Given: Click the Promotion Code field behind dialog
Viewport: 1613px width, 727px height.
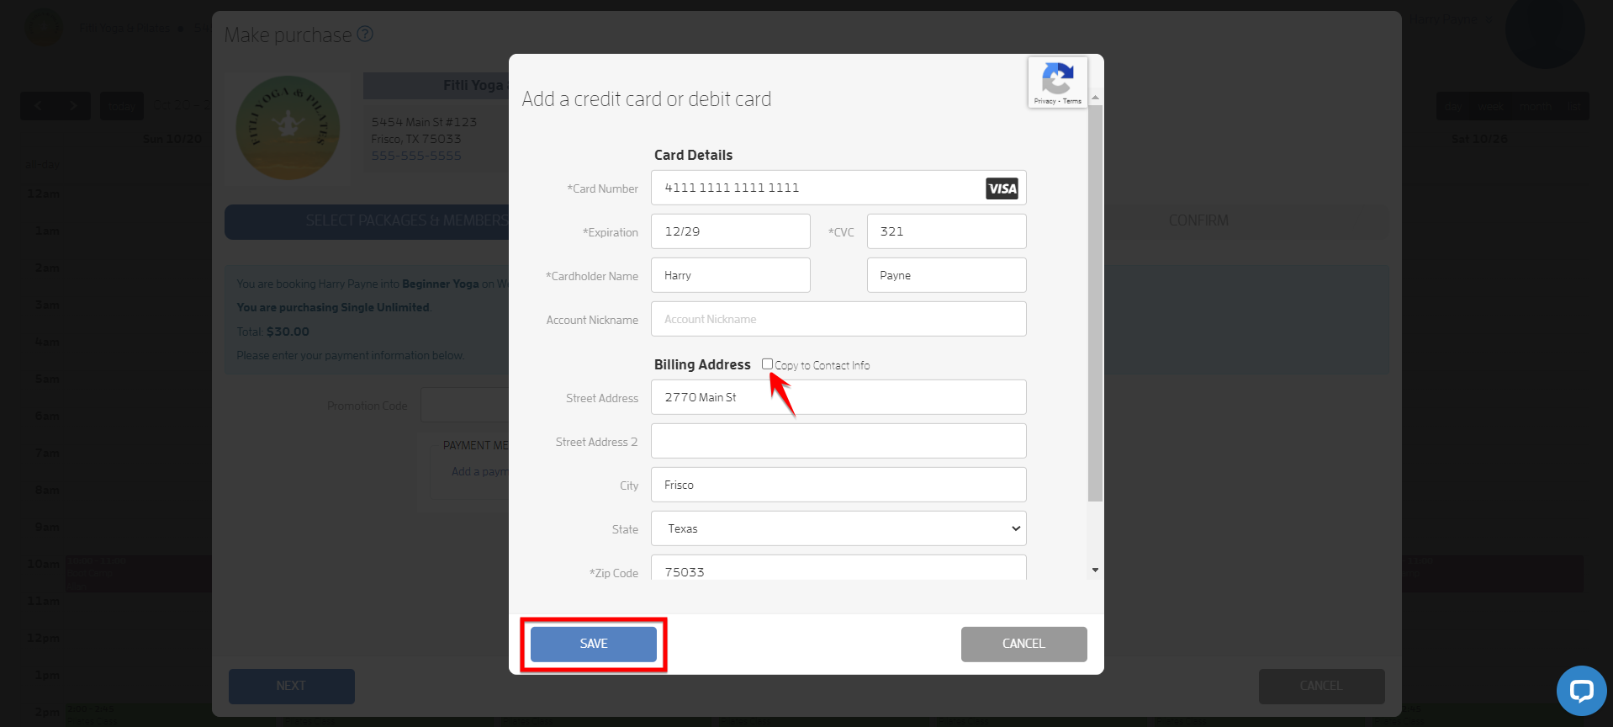Looking at the screenshot, I should tap(464, 406).
